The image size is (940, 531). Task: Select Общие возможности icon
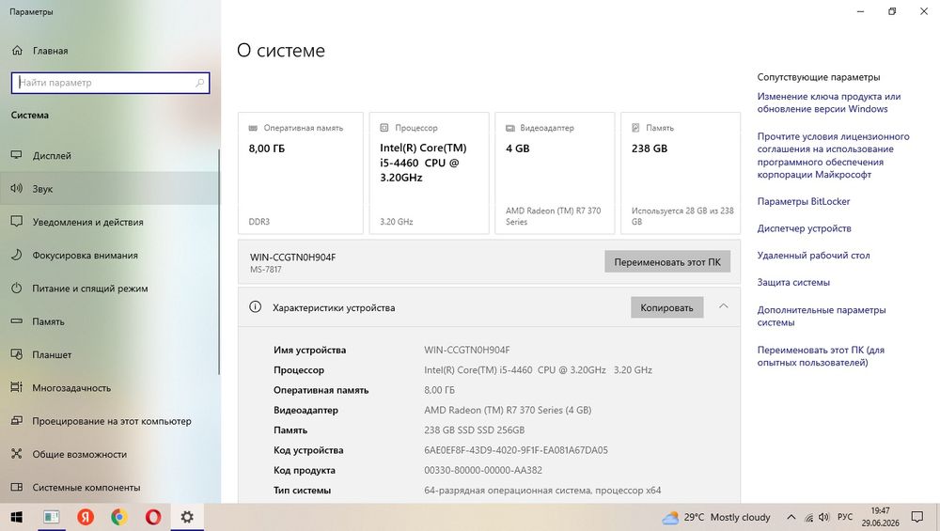(17, 454)
